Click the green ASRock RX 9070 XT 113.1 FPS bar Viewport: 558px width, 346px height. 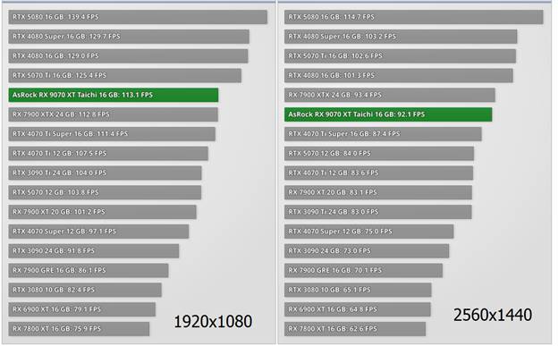click(114, 95)
